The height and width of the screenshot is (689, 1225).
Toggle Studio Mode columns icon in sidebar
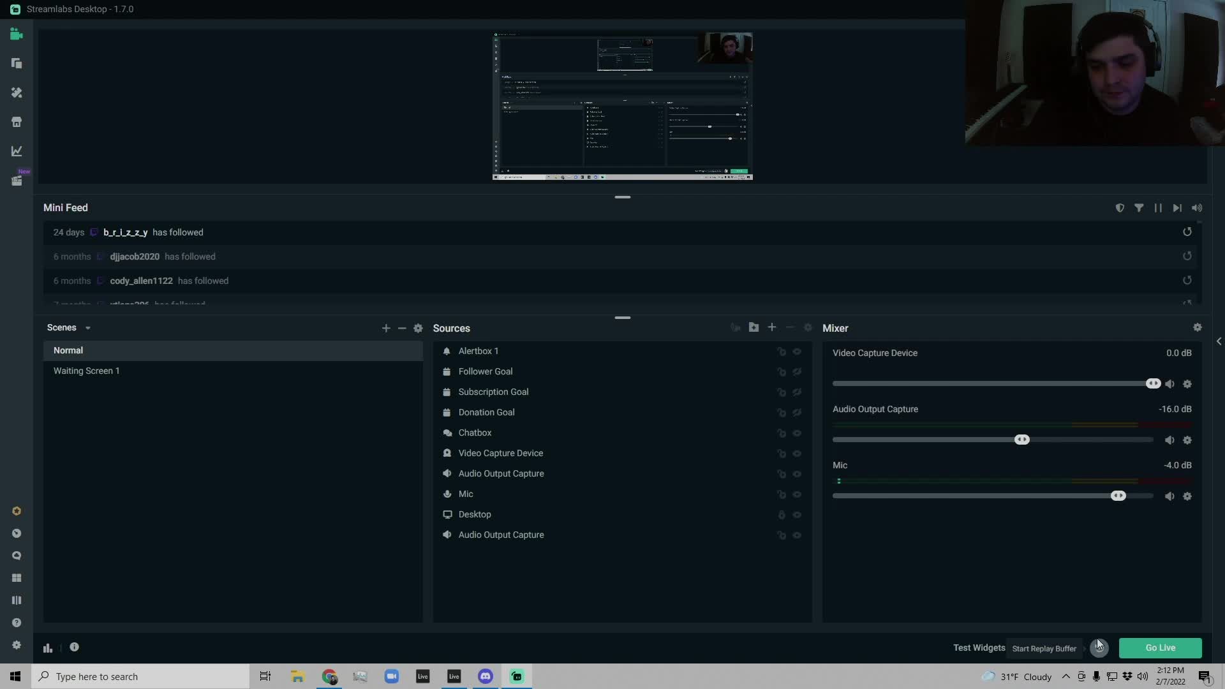[17, 600]
